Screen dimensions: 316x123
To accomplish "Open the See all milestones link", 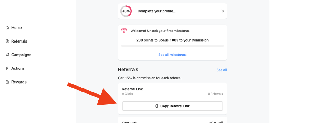I will tap(173, 55).
